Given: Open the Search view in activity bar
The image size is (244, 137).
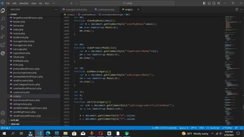Looking at the screenshot, I should tap(3, 19).
